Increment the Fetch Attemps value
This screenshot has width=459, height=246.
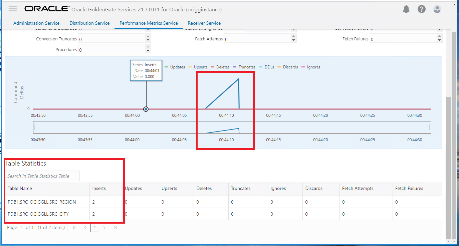pos(294,36)
